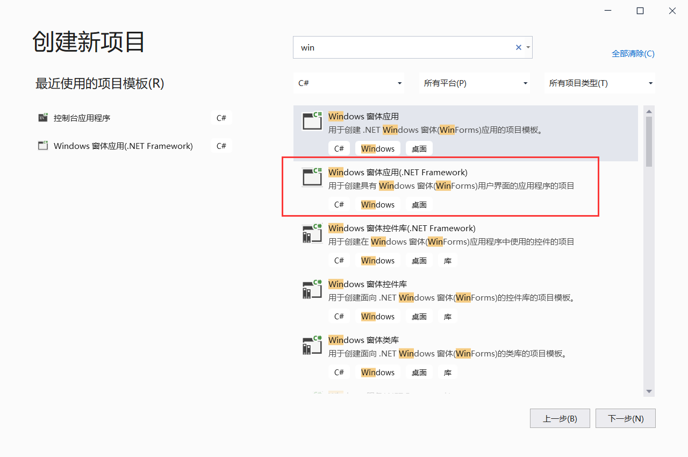Click the Windows 窗体类库 template icon
The height and width of the screenshot is (457, 688).
coord(312,345)
